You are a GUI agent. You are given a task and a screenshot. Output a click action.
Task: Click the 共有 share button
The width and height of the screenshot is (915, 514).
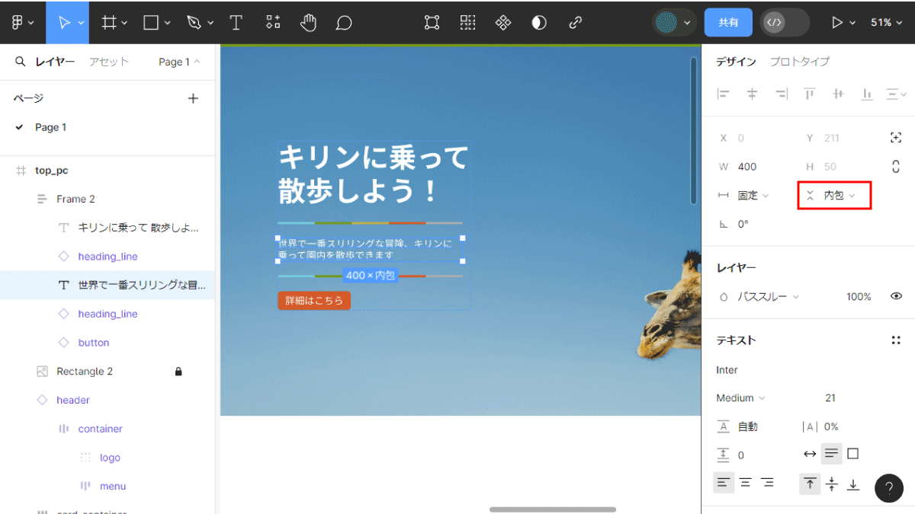[x=728, y=23]
